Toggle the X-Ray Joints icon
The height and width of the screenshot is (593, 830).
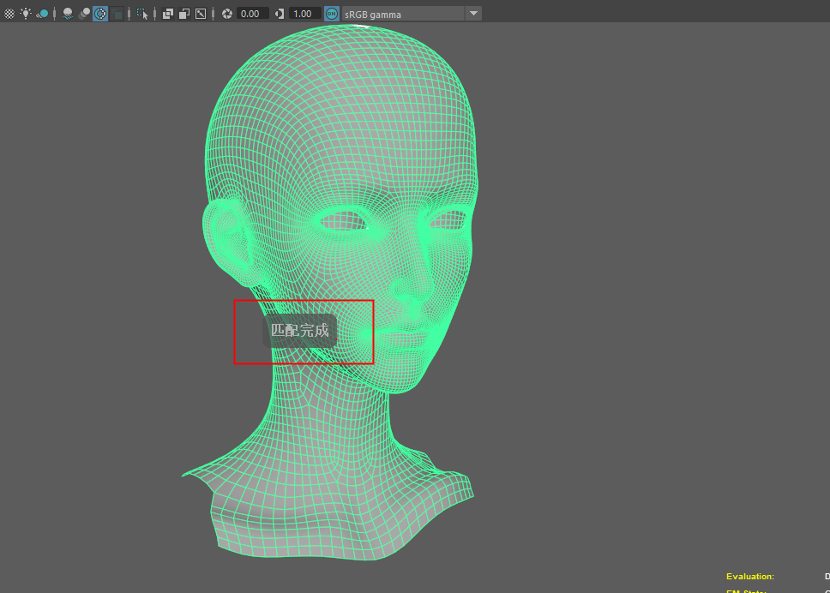click(201, 14)
